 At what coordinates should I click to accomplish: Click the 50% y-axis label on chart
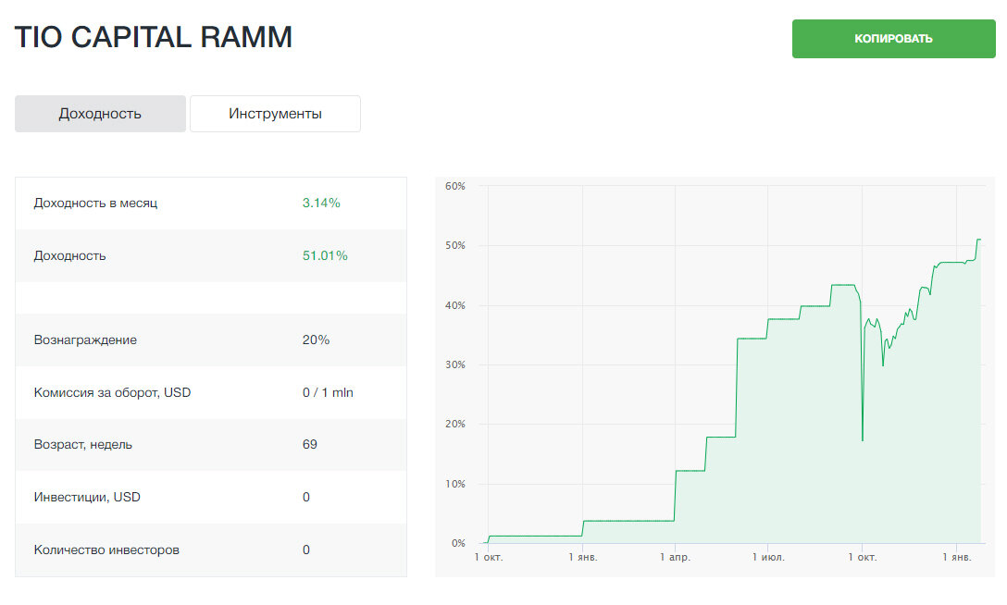click(455, 246)
